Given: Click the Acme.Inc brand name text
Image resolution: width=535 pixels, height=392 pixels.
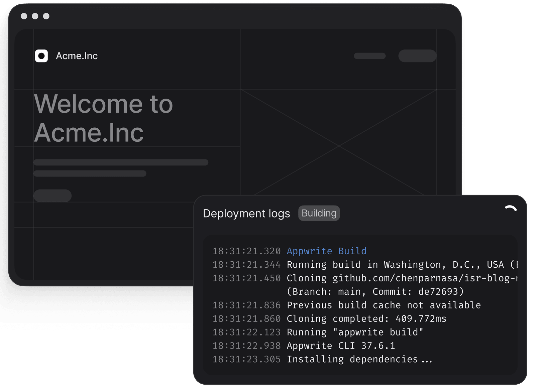Looking at the screenshot, I should pyautogui.click(x=77, y=56).
